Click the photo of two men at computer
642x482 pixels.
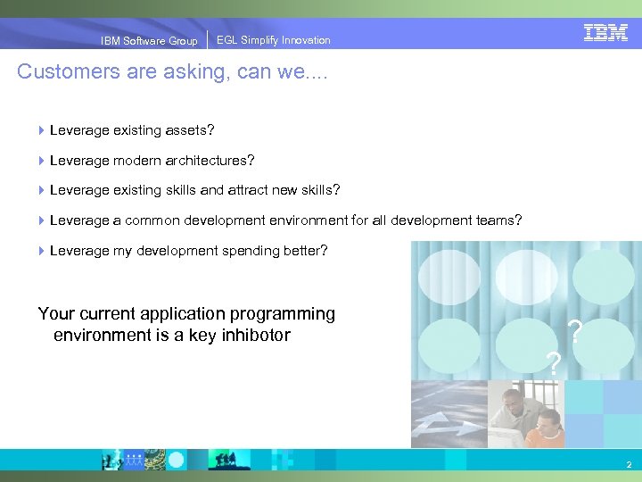[x=526, y=414]
